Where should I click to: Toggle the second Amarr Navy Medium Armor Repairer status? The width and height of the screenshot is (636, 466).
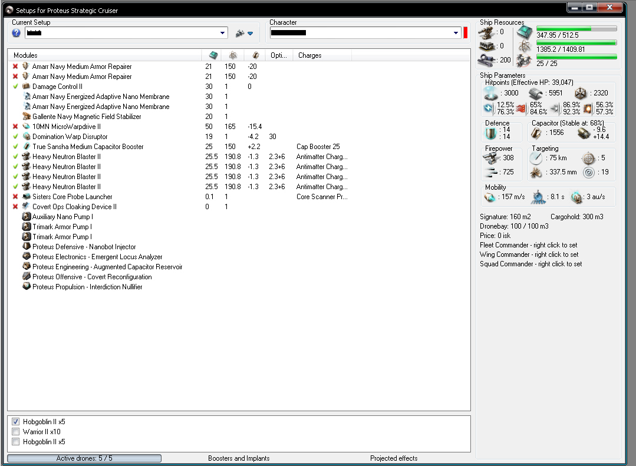(x=15, y=77)
